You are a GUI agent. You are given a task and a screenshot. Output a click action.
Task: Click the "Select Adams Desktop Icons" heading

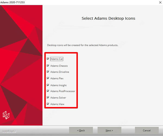pos(108,18)
